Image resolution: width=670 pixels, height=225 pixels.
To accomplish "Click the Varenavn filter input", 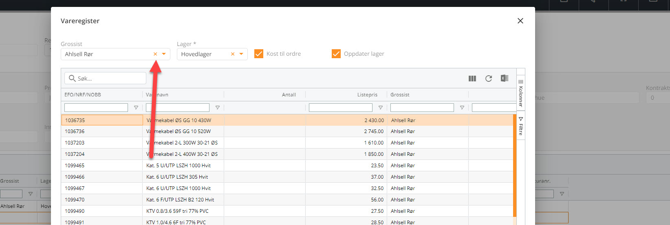I will (x=178, y=107).
